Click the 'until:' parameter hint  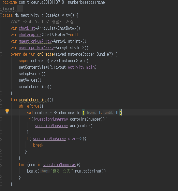(109, 112)
